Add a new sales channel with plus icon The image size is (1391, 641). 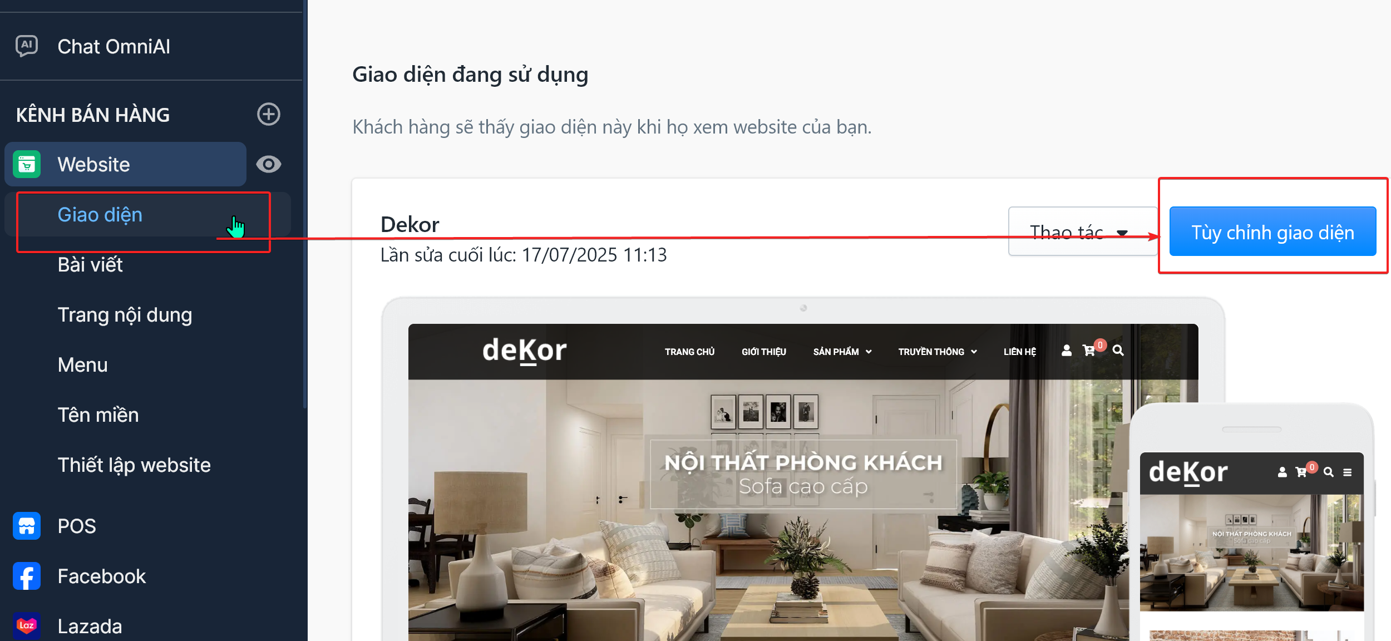pos(269,114)
